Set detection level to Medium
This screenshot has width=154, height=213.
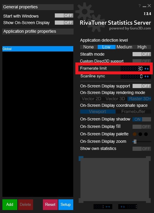click(124, 47)
